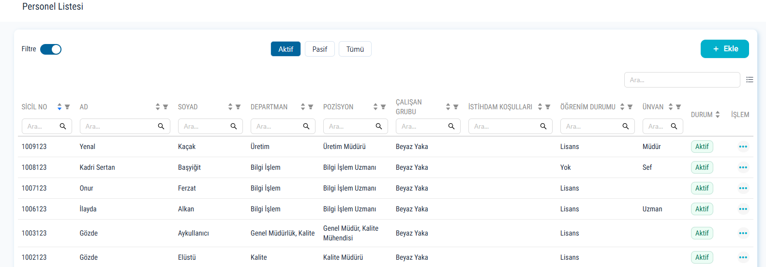
Task: Turn off the Filtre toggle switch
Action: pos(51,49)
